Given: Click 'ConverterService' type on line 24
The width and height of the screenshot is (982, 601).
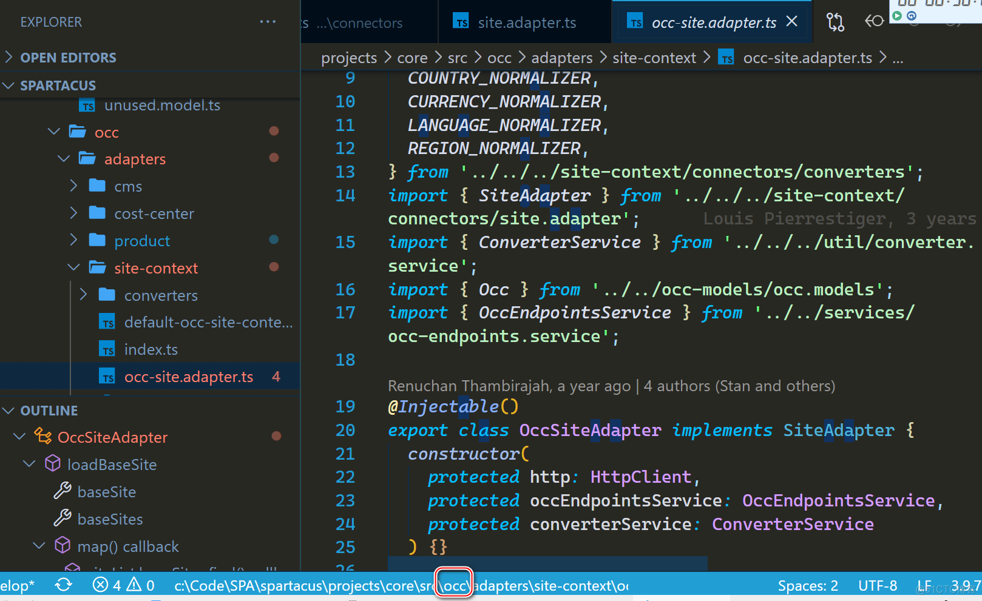Looking at the screenshot, I should [x=793, y=524].
